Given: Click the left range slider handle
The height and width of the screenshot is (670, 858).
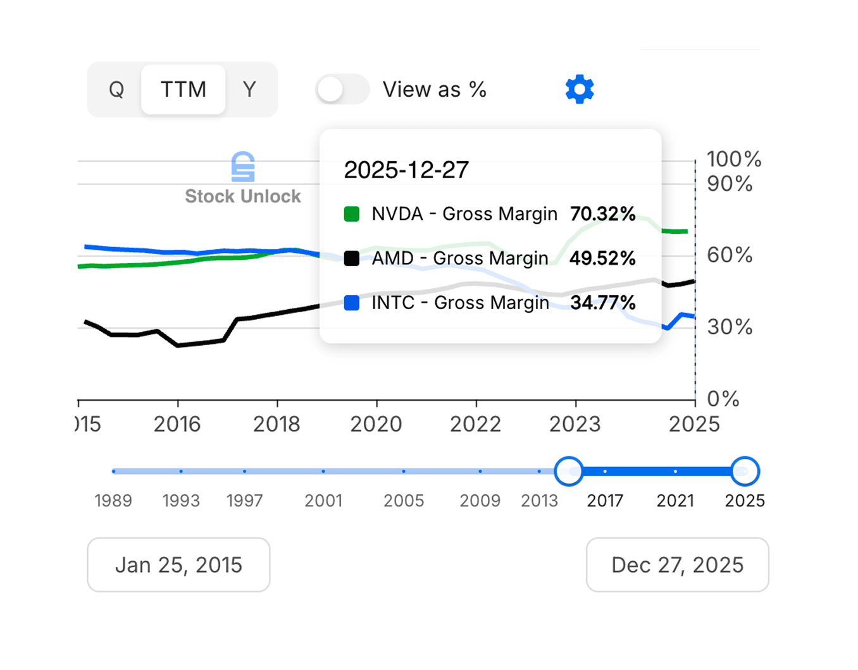Looking at the screenshot, I should 568,471.
